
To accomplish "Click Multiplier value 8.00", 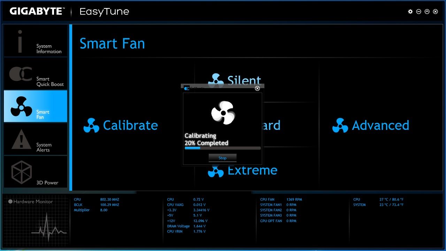I will (x=104, y=210).
